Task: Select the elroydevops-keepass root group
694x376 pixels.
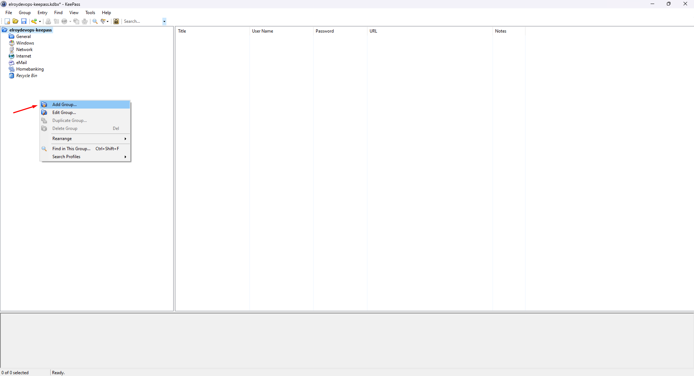Action: click(31, 30)
